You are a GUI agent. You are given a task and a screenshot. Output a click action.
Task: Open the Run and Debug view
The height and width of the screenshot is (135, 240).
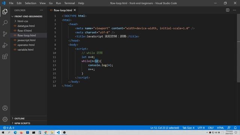5,45
